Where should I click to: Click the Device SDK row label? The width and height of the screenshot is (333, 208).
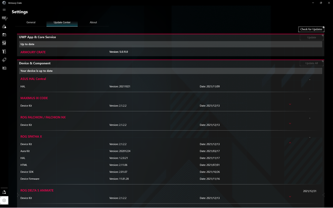pyautogui.click(x=27, y=172)
